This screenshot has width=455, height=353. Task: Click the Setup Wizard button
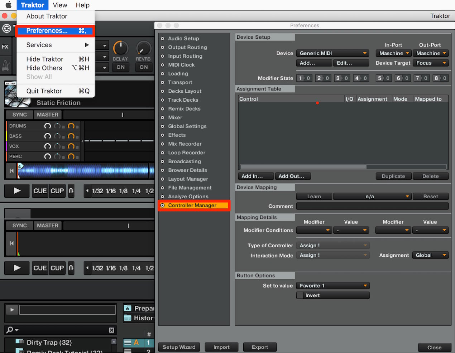click(x=179, y=347)
